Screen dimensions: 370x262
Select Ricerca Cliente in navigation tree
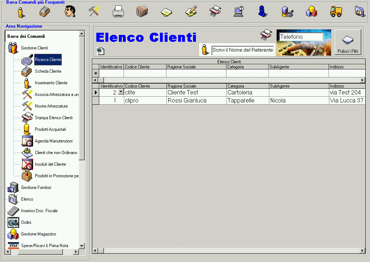click(48, 60)
